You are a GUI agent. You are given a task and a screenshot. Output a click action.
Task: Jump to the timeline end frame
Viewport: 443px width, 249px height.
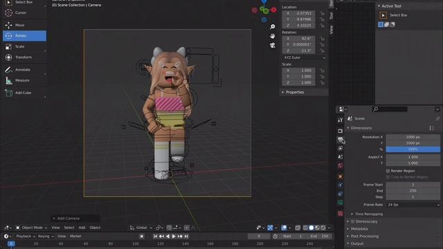pyautogui.click(x=186, y=237)
